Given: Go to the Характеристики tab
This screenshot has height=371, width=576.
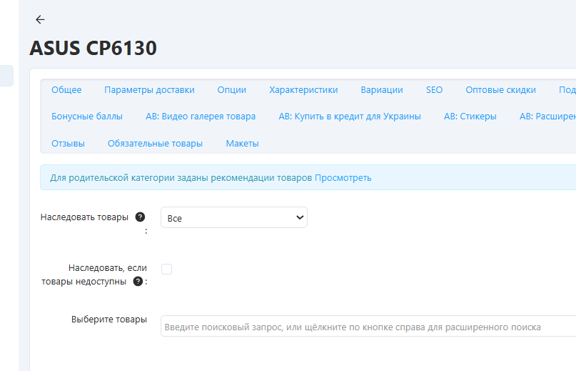Looking at the screenshot, I should [x=303, y=90].
